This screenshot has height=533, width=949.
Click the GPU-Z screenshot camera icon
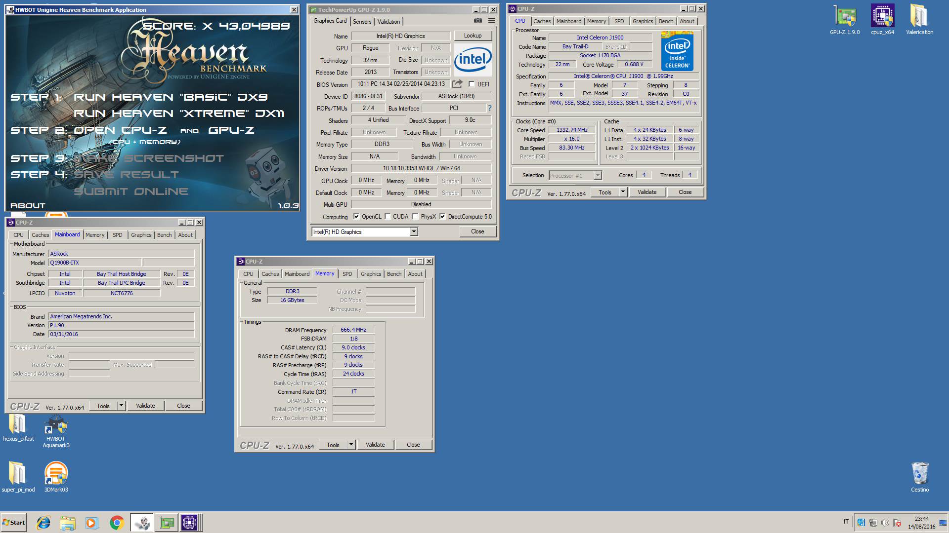coord(477,21)
